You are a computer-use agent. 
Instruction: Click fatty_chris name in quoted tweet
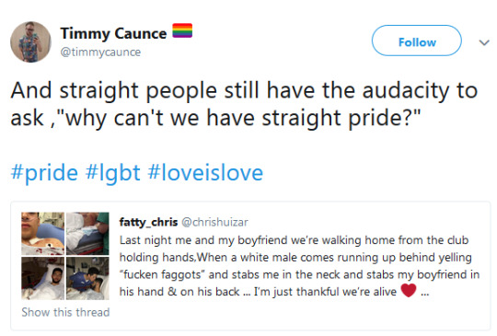coord(148,222)
